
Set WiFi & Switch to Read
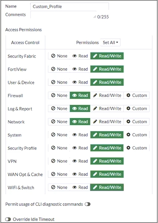80,187
